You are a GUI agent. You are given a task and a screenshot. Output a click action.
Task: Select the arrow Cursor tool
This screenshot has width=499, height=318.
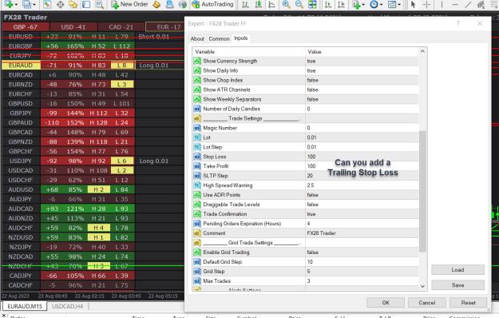click(413, 4)
